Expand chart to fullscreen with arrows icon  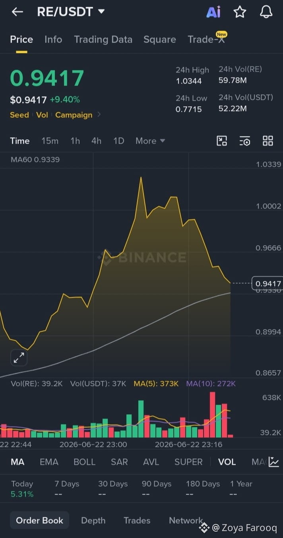[19, 358]
